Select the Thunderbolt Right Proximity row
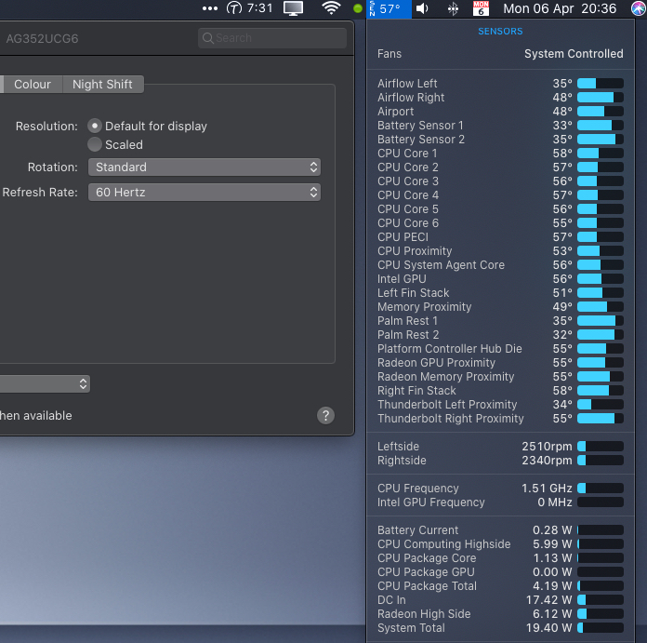The width and height of the screenshot is (647, 643). [500, 419]
